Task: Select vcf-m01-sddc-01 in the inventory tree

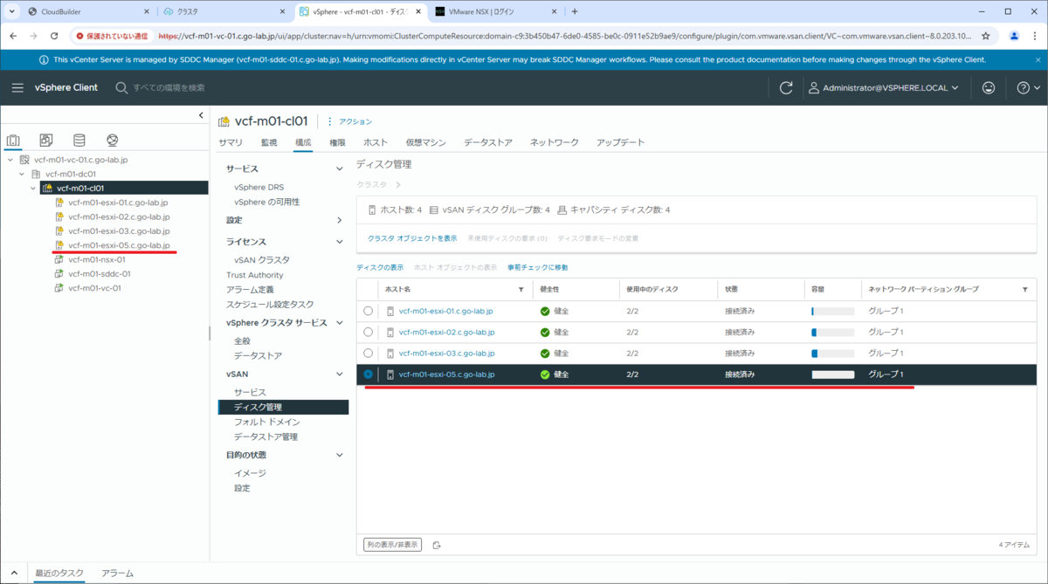Action: (99, 273)
